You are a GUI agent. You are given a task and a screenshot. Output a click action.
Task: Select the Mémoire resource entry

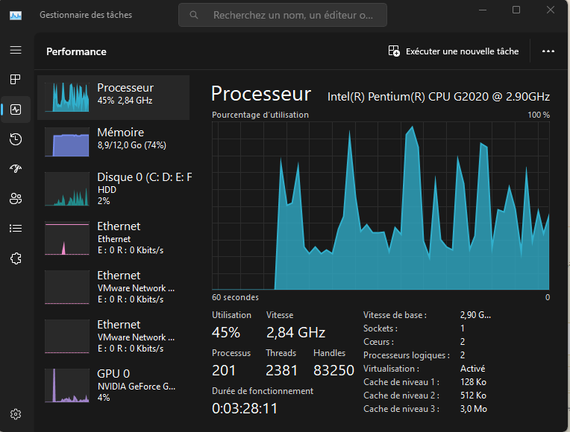click(113, 142)
